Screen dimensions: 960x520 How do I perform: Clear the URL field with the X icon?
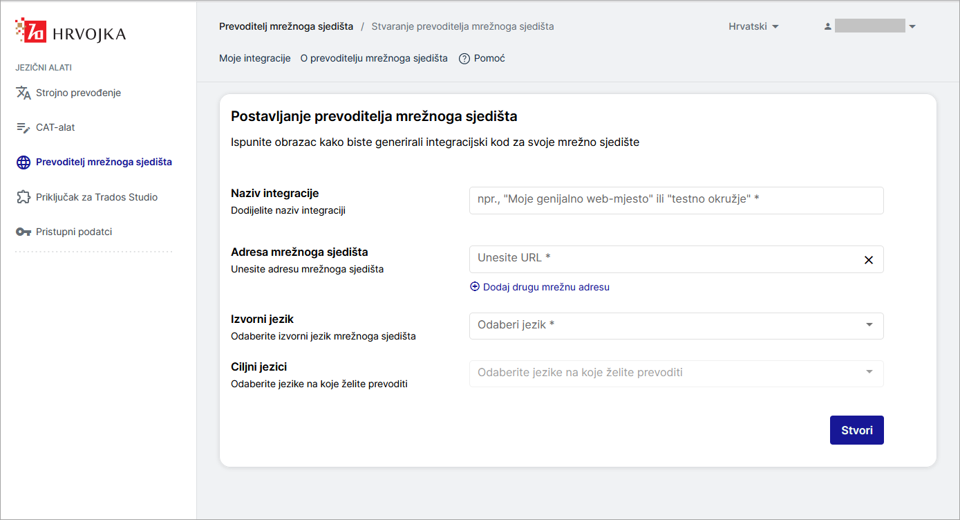coord(869,260)
